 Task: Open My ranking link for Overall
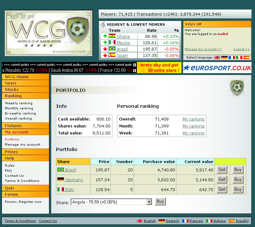[x=193, y=119]
